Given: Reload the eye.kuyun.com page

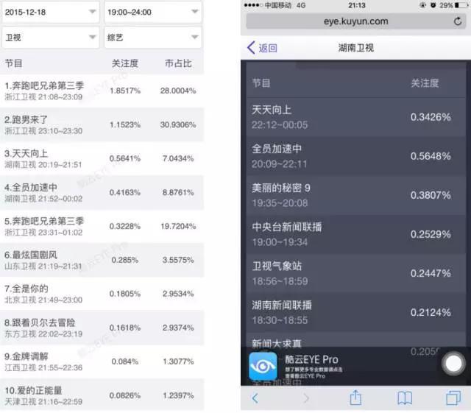Looking at the screenshot, I should 458,21.
